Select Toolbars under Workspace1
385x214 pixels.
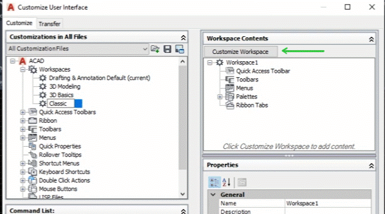247,80
